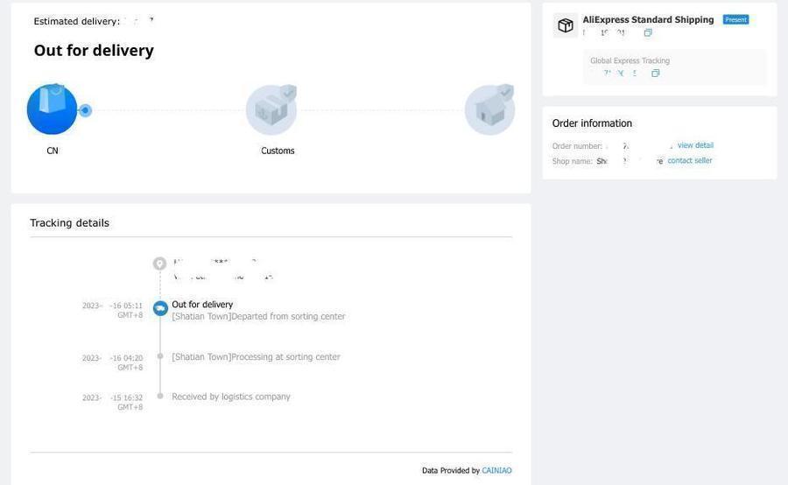Copy the Global Express Tracking number
Viewport: 788px width, 485px height.
[x=655, y=74]
